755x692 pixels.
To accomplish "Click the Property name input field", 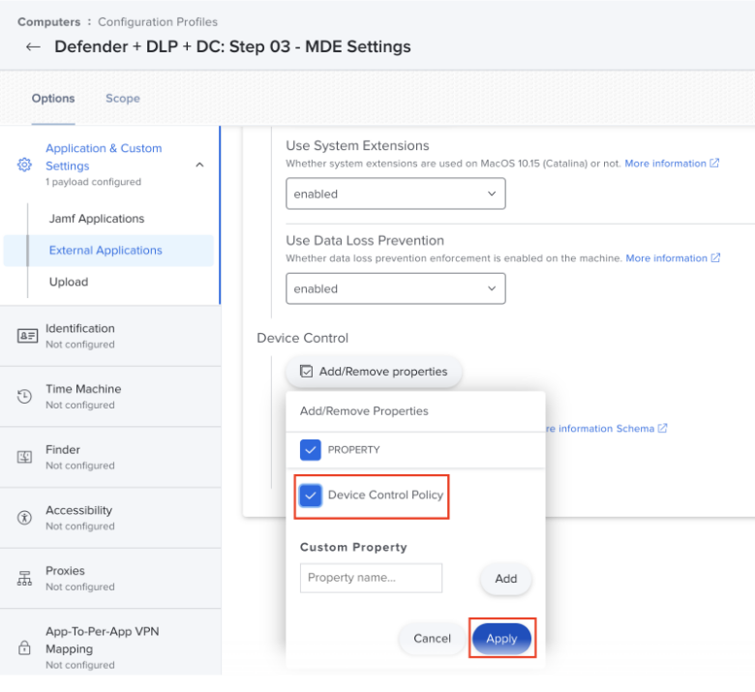I will pos(371,578).
